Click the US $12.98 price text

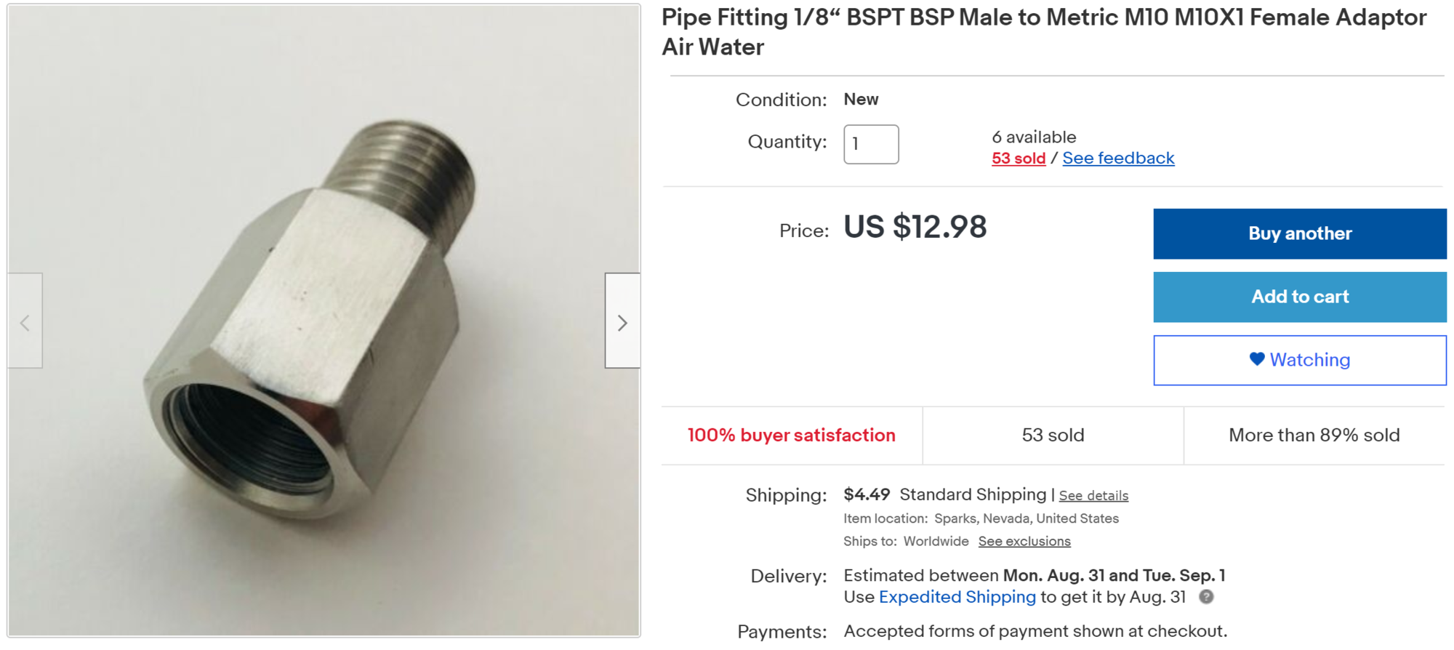915,227
